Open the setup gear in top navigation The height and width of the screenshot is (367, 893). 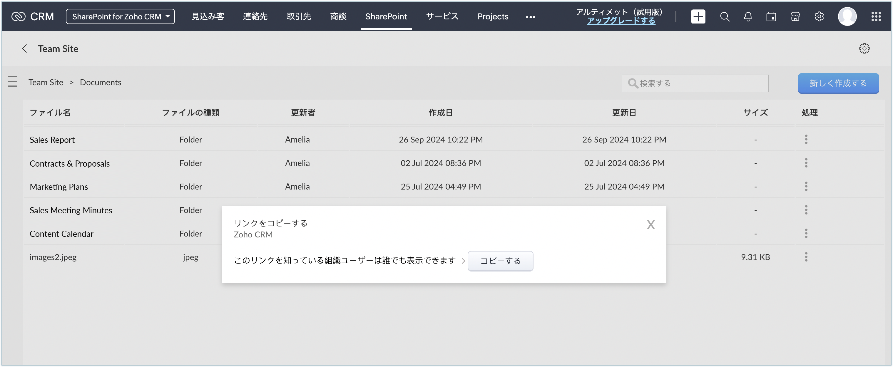[819, 17]
